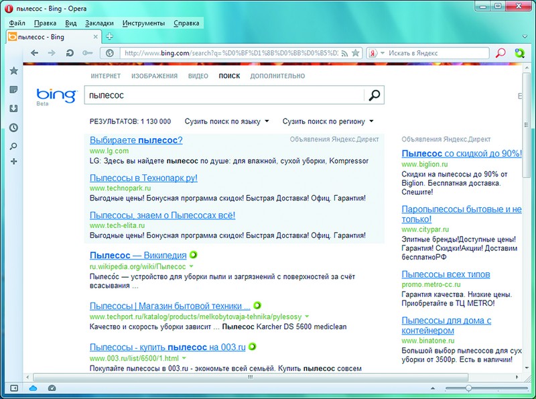Open 'Паропылесосы бытовые и не только!' ad
This screenshot has width=536, height=399.
(x=462, y=214)
